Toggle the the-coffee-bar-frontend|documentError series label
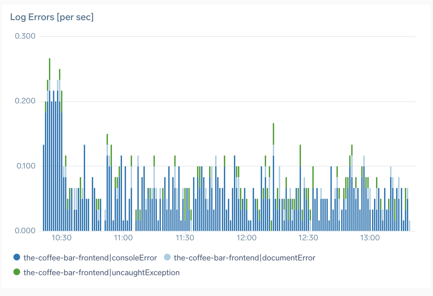This screenshot has width=433, height=296. pos(245,258)
